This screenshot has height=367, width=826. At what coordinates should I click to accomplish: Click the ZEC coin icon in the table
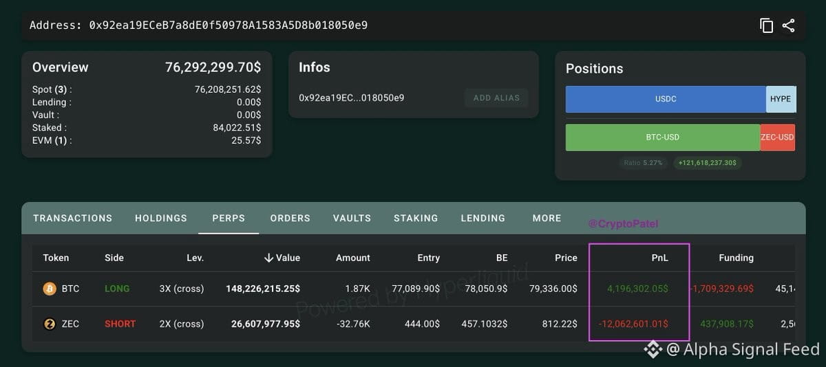50,324
